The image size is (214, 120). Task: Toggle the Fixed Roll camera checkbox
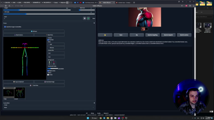pyautogui.click(x=48, y=40)
